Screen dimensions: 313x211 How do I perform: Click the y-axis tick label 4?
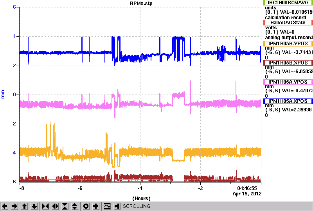tap(14, 36)
